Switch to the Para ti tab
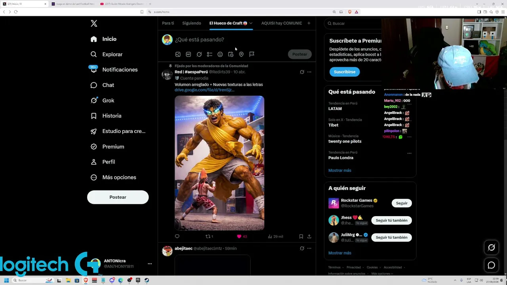The width and height of the screenshot is (507, 285). (168, 23)
